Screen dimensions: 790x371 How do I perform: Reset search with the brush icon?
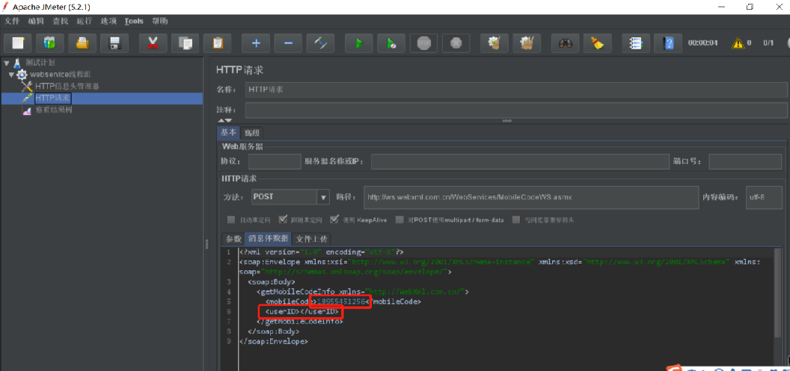[x=598, y=43]
